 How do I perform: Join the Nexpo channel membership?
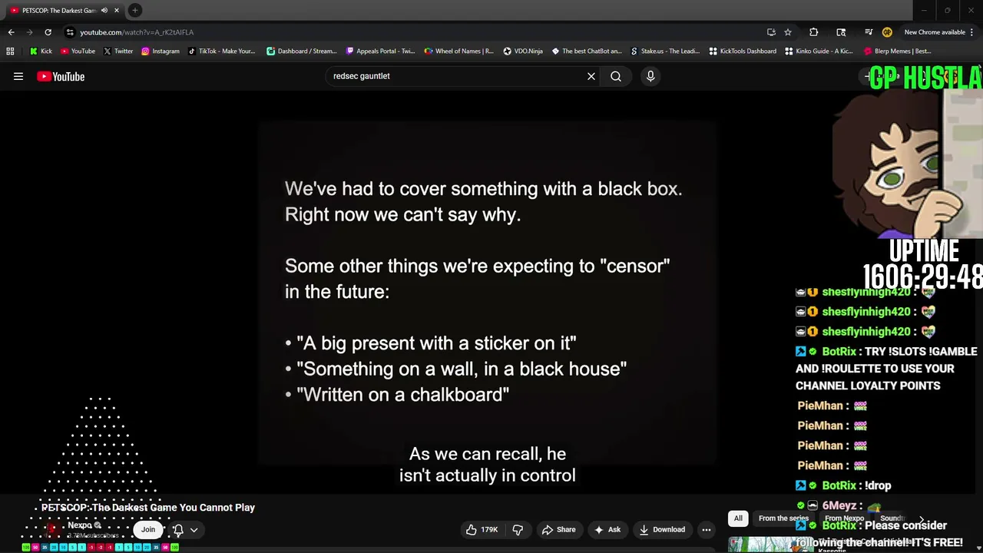point(148,529)
